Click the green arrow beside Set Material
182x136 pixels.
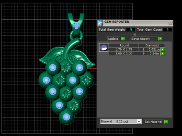click(x=166, y=122)
